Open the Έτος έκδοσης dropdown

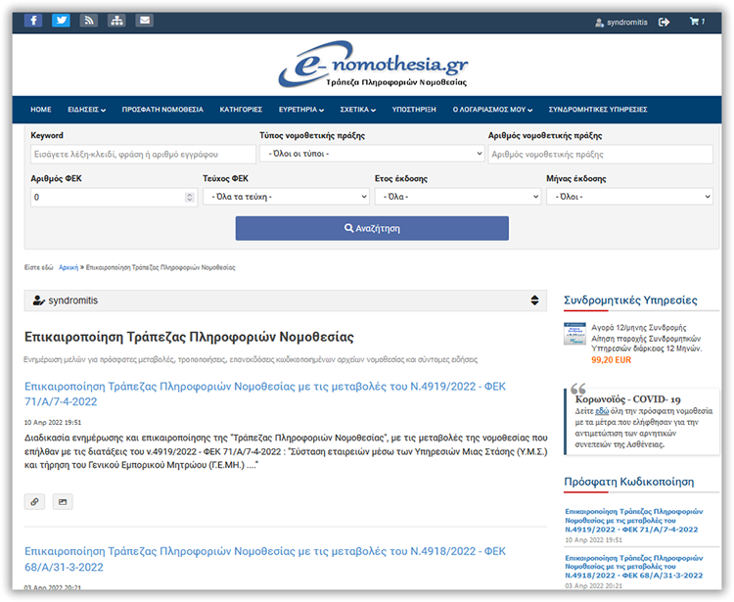(457, 197)
